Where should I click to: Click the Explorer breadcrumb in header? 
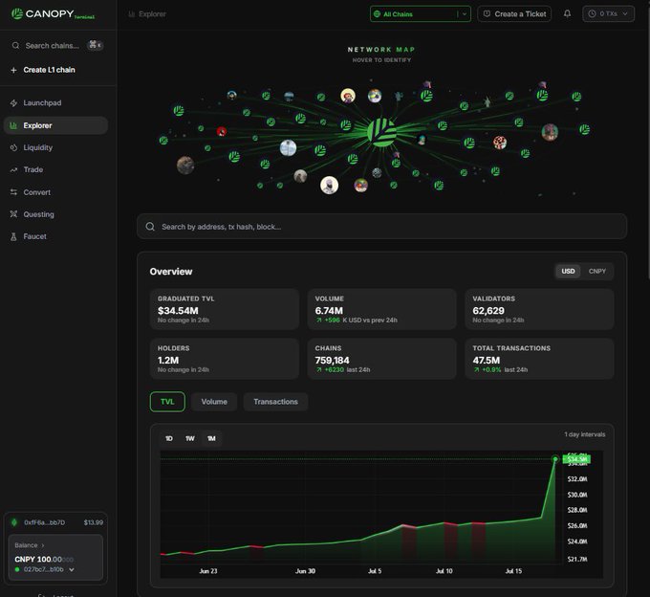[147, 14]
